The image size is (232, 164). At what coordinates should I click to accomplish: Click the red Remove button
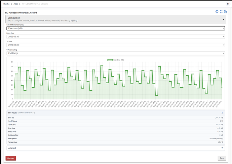(11, 158)
